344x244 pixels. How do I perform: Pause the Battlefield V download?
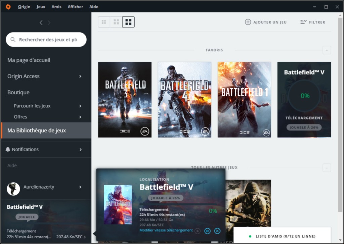coord(207,231)
